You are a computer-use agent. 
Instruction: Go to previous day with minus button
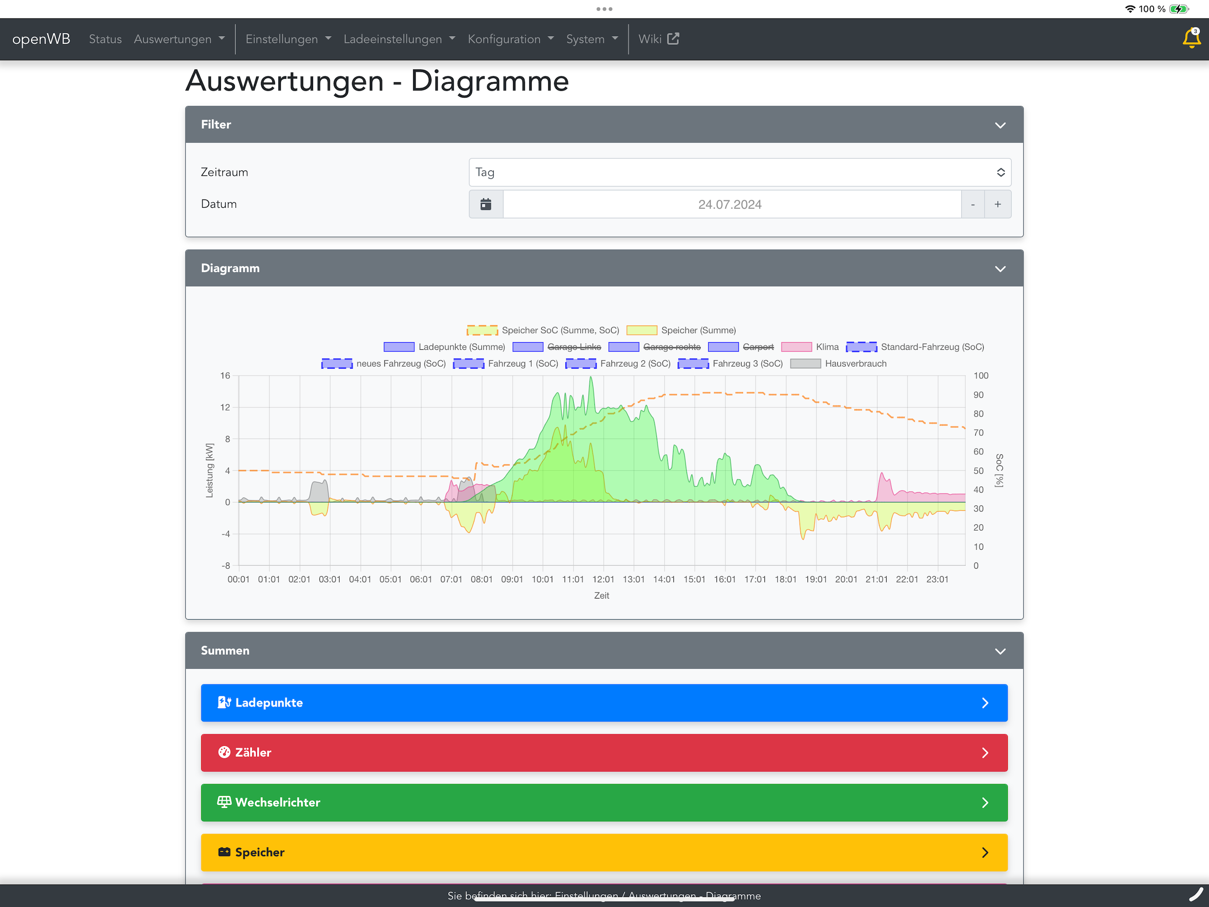point(973,204)
